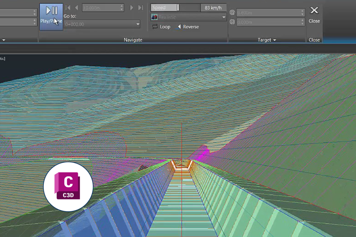Step back one increment

(76, 8)
